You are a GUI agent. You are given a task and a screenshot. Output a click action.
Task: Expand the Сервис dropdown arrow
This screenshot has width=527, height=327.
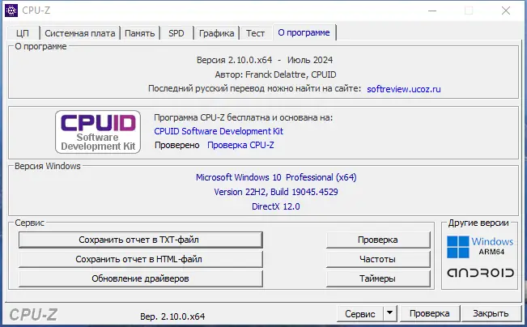[390, 313]
